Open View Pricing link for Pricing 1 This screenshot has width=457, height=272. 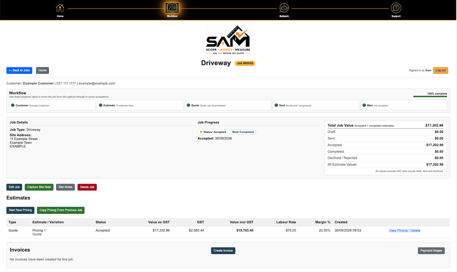(398, 230)
